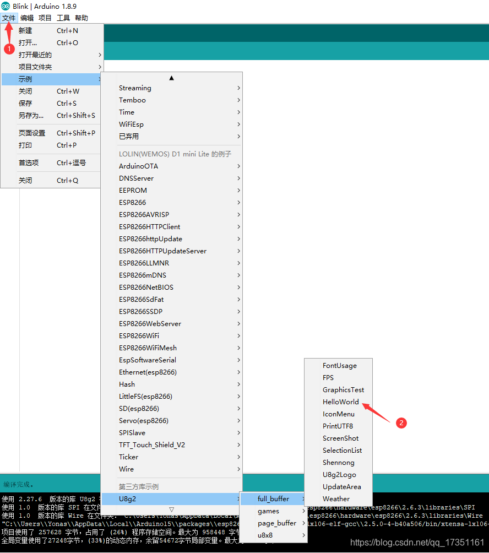This screenshot has height=553, width=489.
Task: Open the TFT_Touch_Shield_V2 examples entry
Action: pyautogui.click(x=172, y=444)
